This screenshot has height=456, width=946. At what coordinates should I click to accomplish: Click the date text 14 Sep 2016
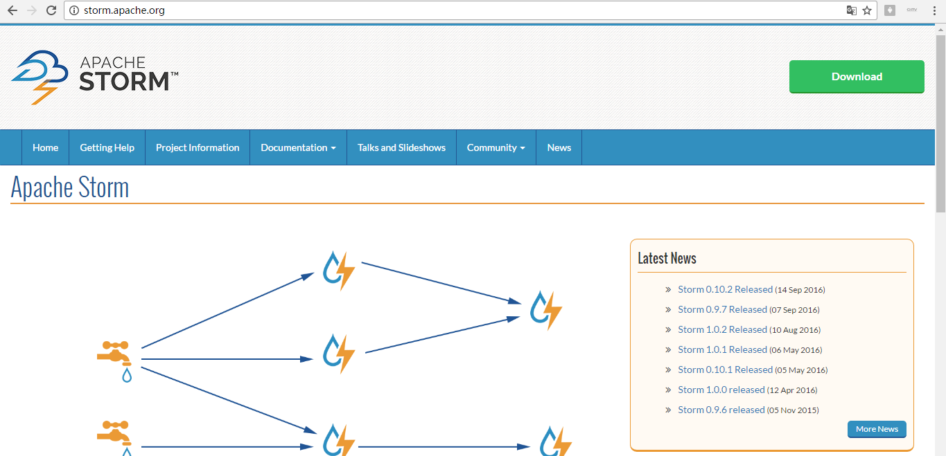click(800, 290)
